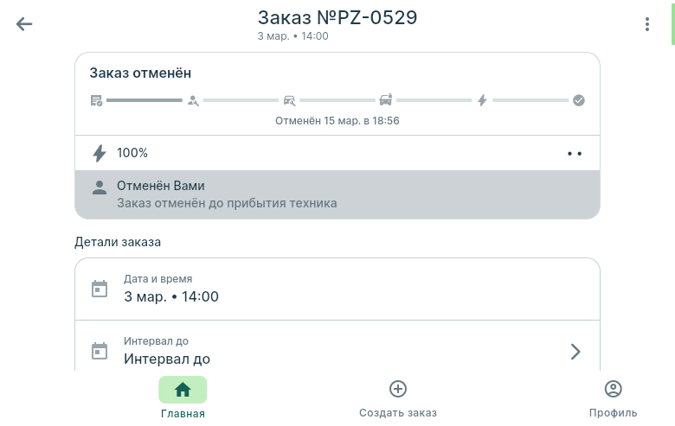Click the completed checkmark step icon
This screenshot has height=426, width=675.
pyautogui.click(x=579, y=100)
